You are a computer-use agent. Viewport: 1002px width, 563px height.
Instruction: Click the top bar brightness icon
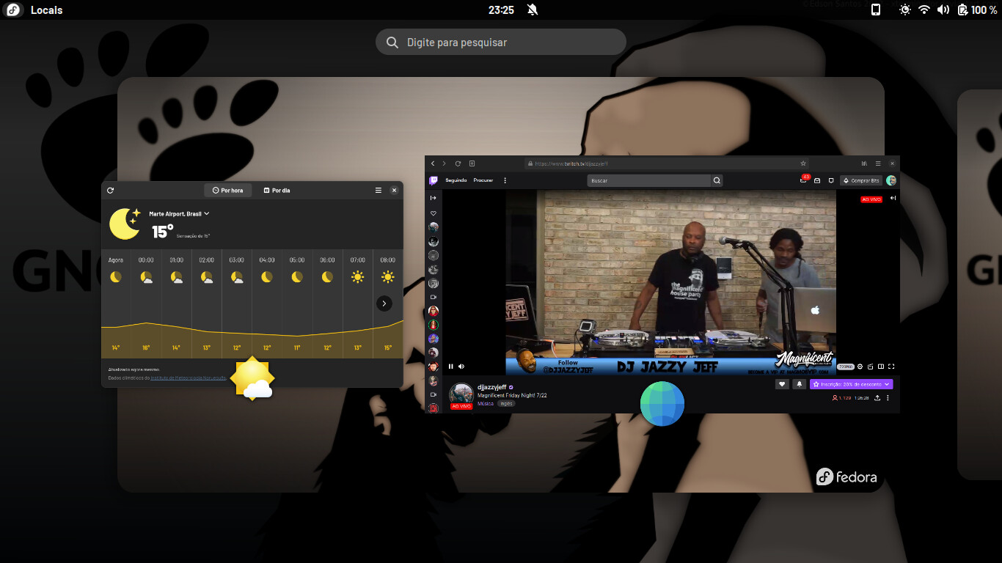[x=905, y=10]
